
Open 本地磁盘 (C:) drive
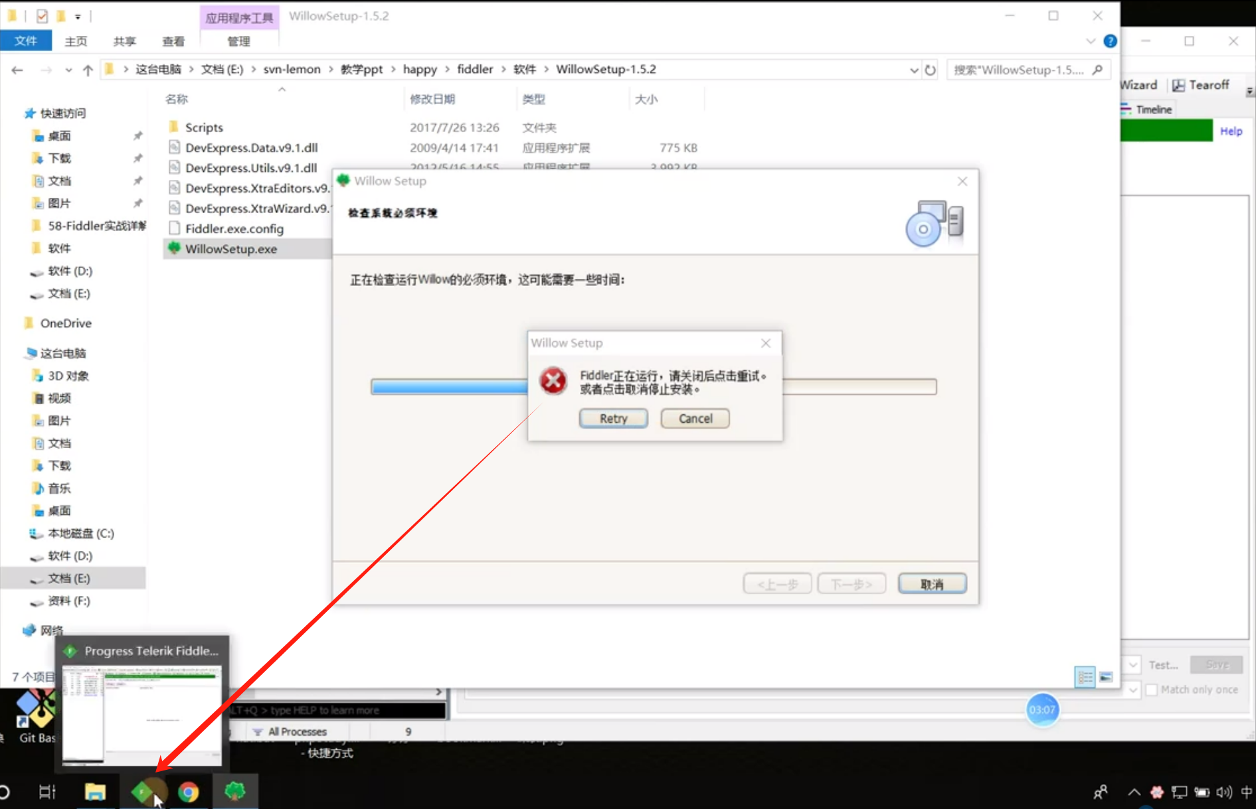(x=80, y=534)
